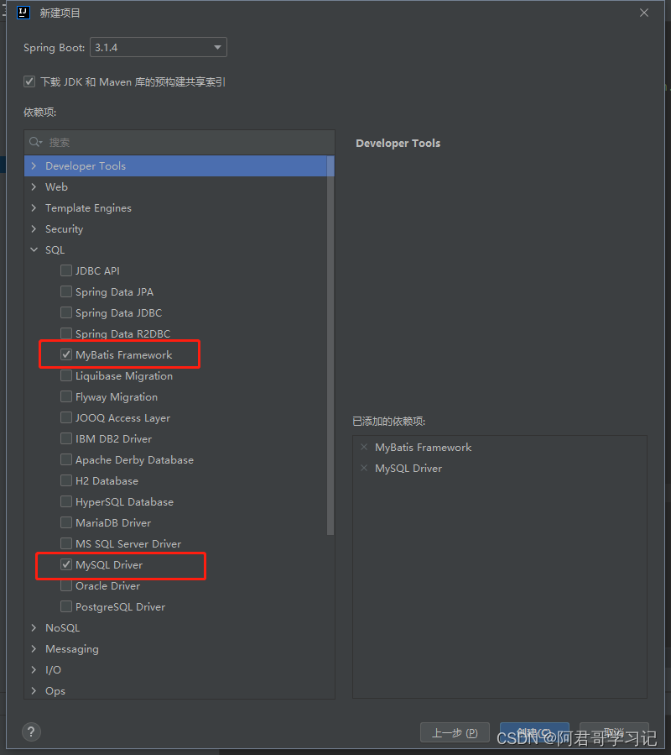
Task: Select MyBatis Framework text in added dependencies list
Action: (424, 448)
